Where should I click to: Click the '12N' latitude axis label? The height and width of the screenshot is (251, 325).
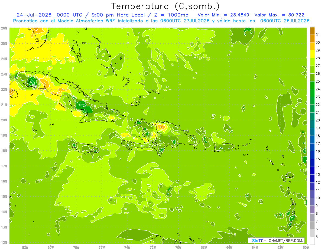4,242
